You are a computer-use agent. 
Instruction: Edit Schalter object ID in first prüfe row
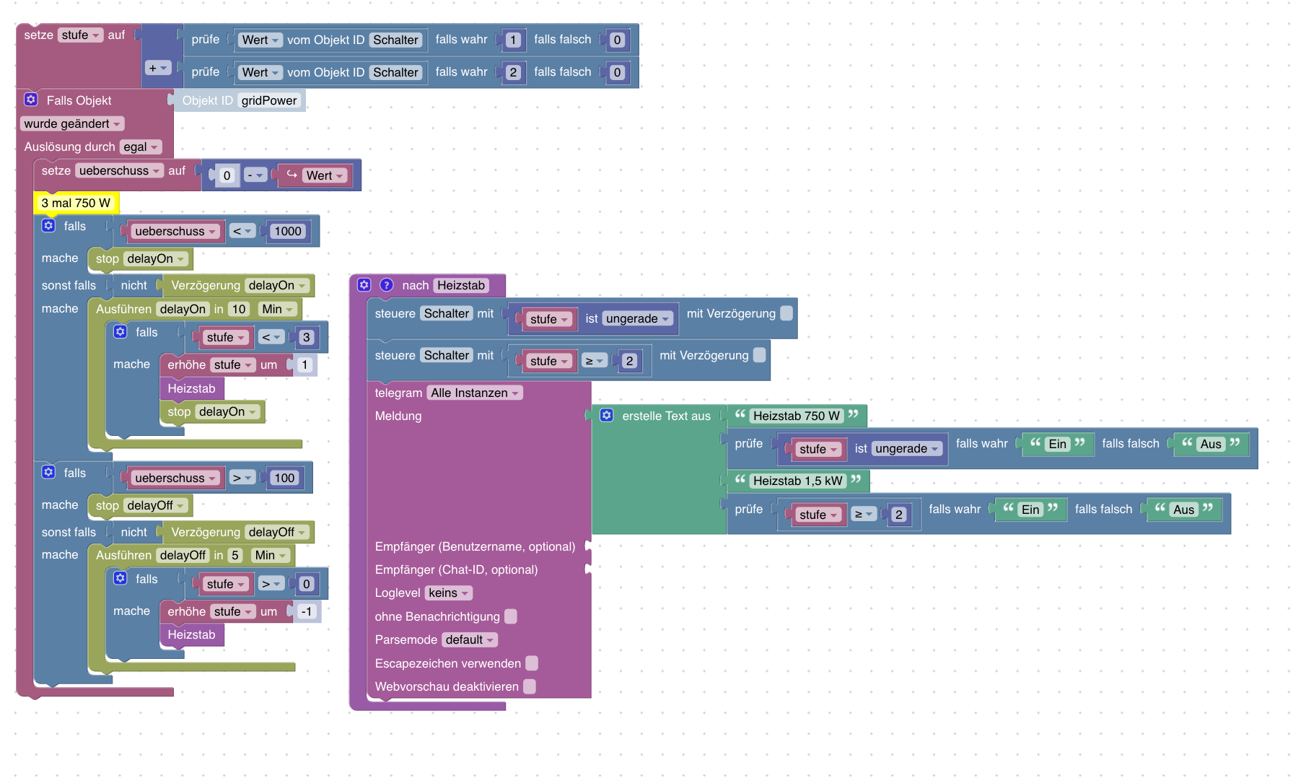point(395,40)
